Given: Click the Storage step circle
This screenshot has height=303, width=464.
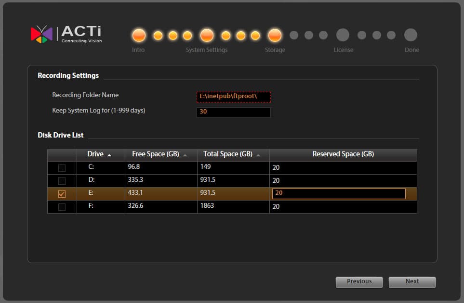Looking at the screenshot, I should point(275,35).
